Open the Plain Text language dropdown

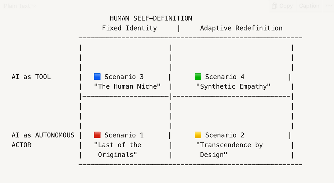20,6
